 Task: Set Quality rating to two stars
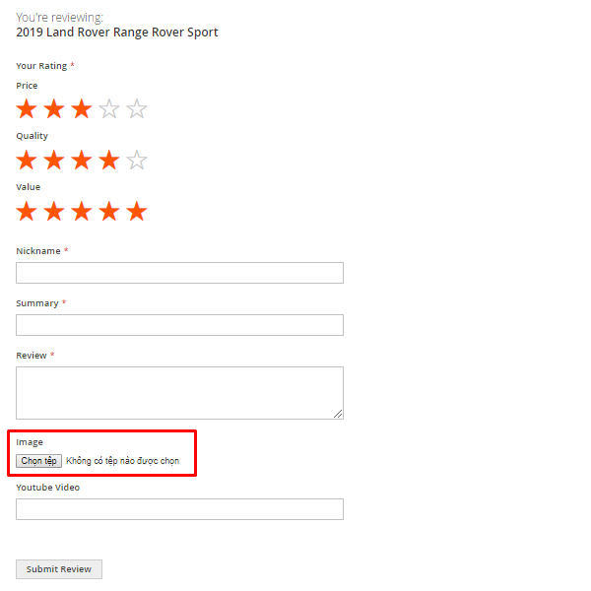[x=54, y=160]
